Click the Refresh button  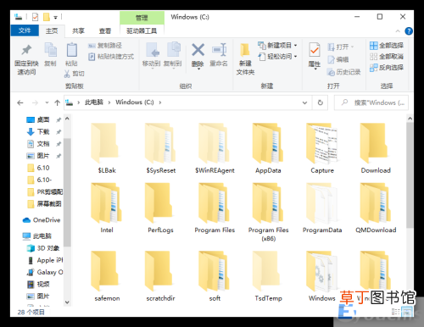coord(321,103)
